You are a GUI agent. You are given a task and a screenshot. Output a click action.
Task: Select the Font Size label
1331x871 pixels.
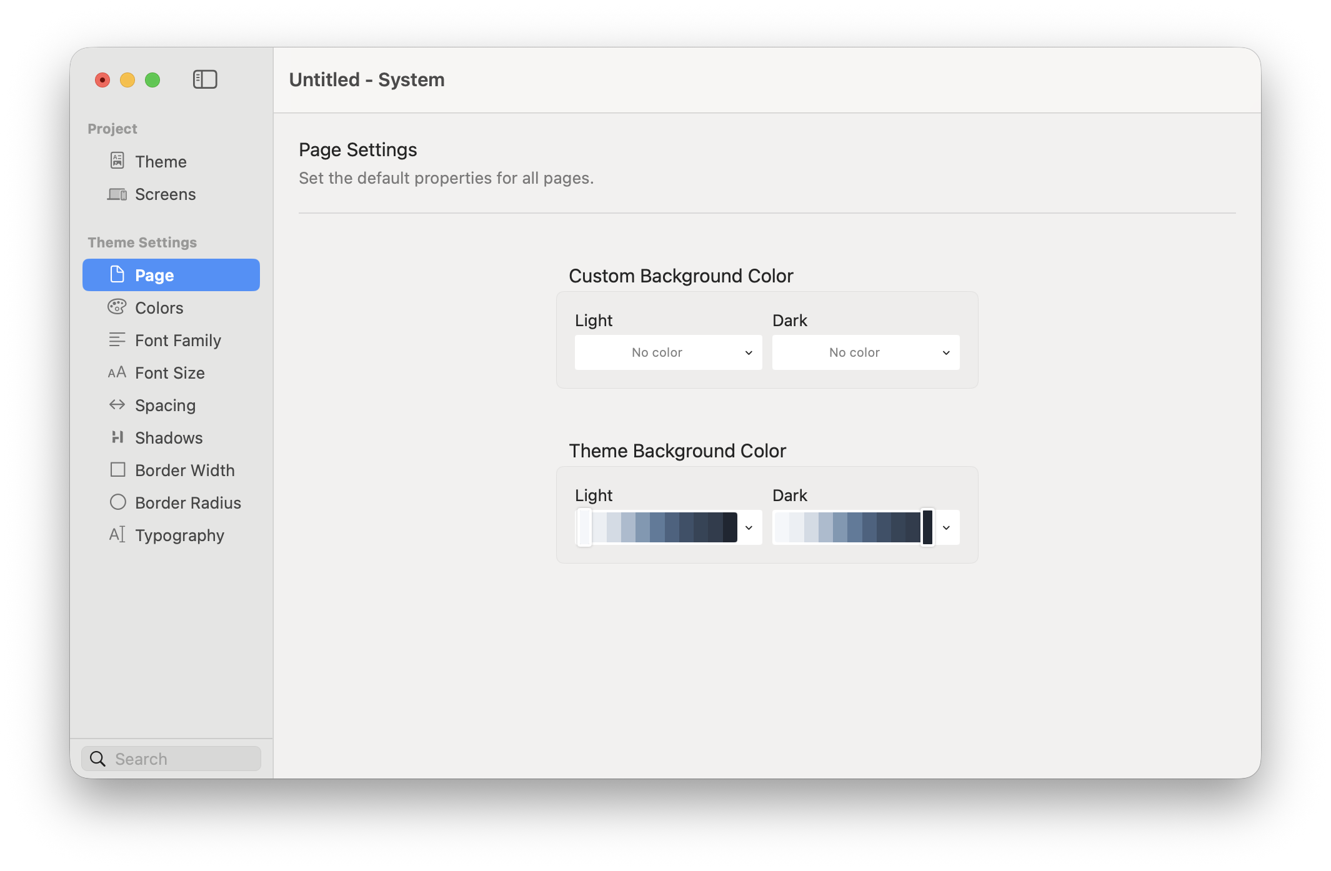pos(169,373)
